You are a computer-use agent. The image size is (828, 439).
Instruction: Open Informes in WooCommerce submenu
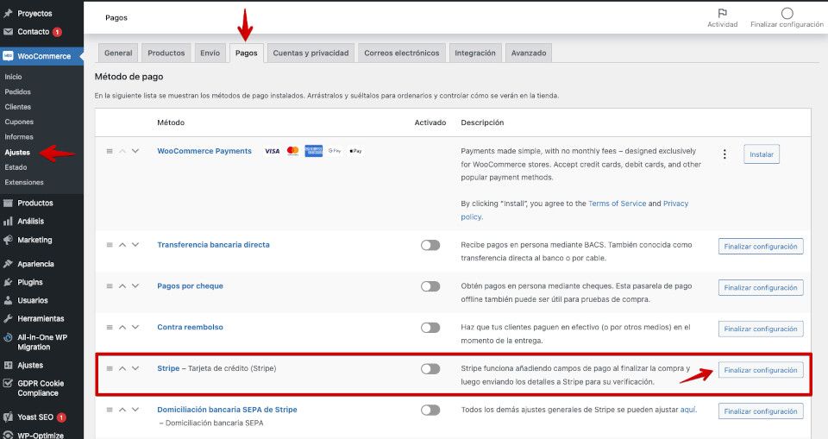point(19,137)
